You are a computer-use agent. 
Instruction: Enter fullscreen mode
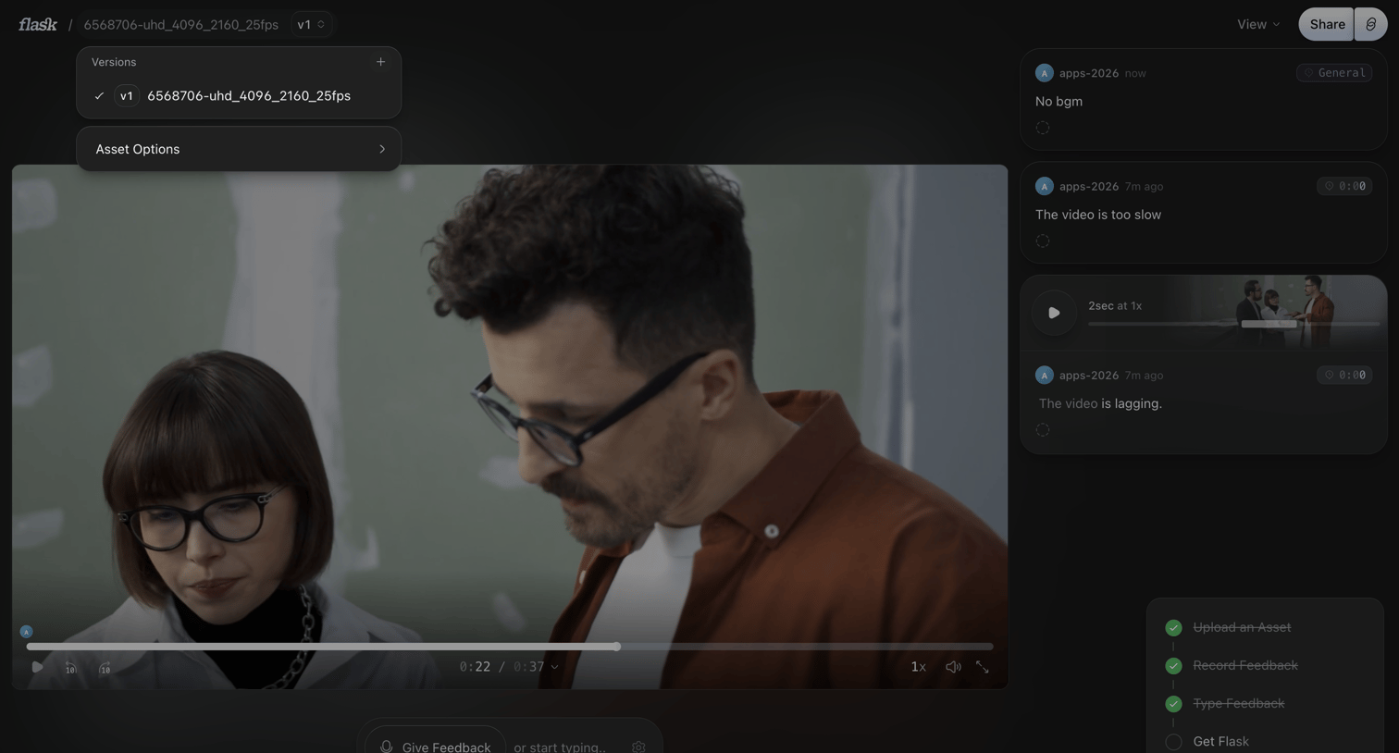coord(982,667)
